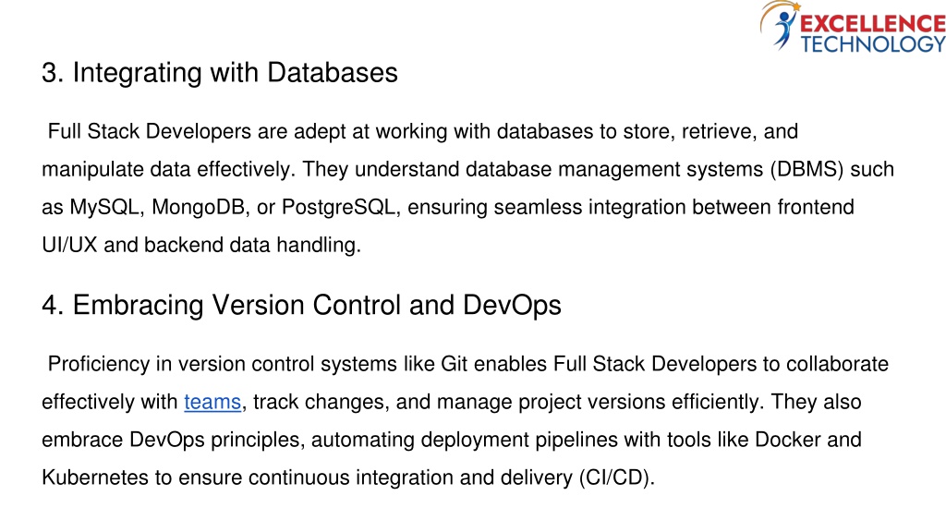Click the word Git in the paragraph
Screen dimensions: 946x532
[x=455, y=364]
